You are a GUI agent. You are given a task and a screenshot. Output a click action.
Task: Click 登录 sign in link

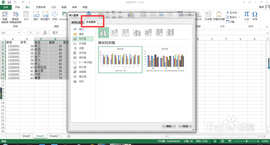261,7
